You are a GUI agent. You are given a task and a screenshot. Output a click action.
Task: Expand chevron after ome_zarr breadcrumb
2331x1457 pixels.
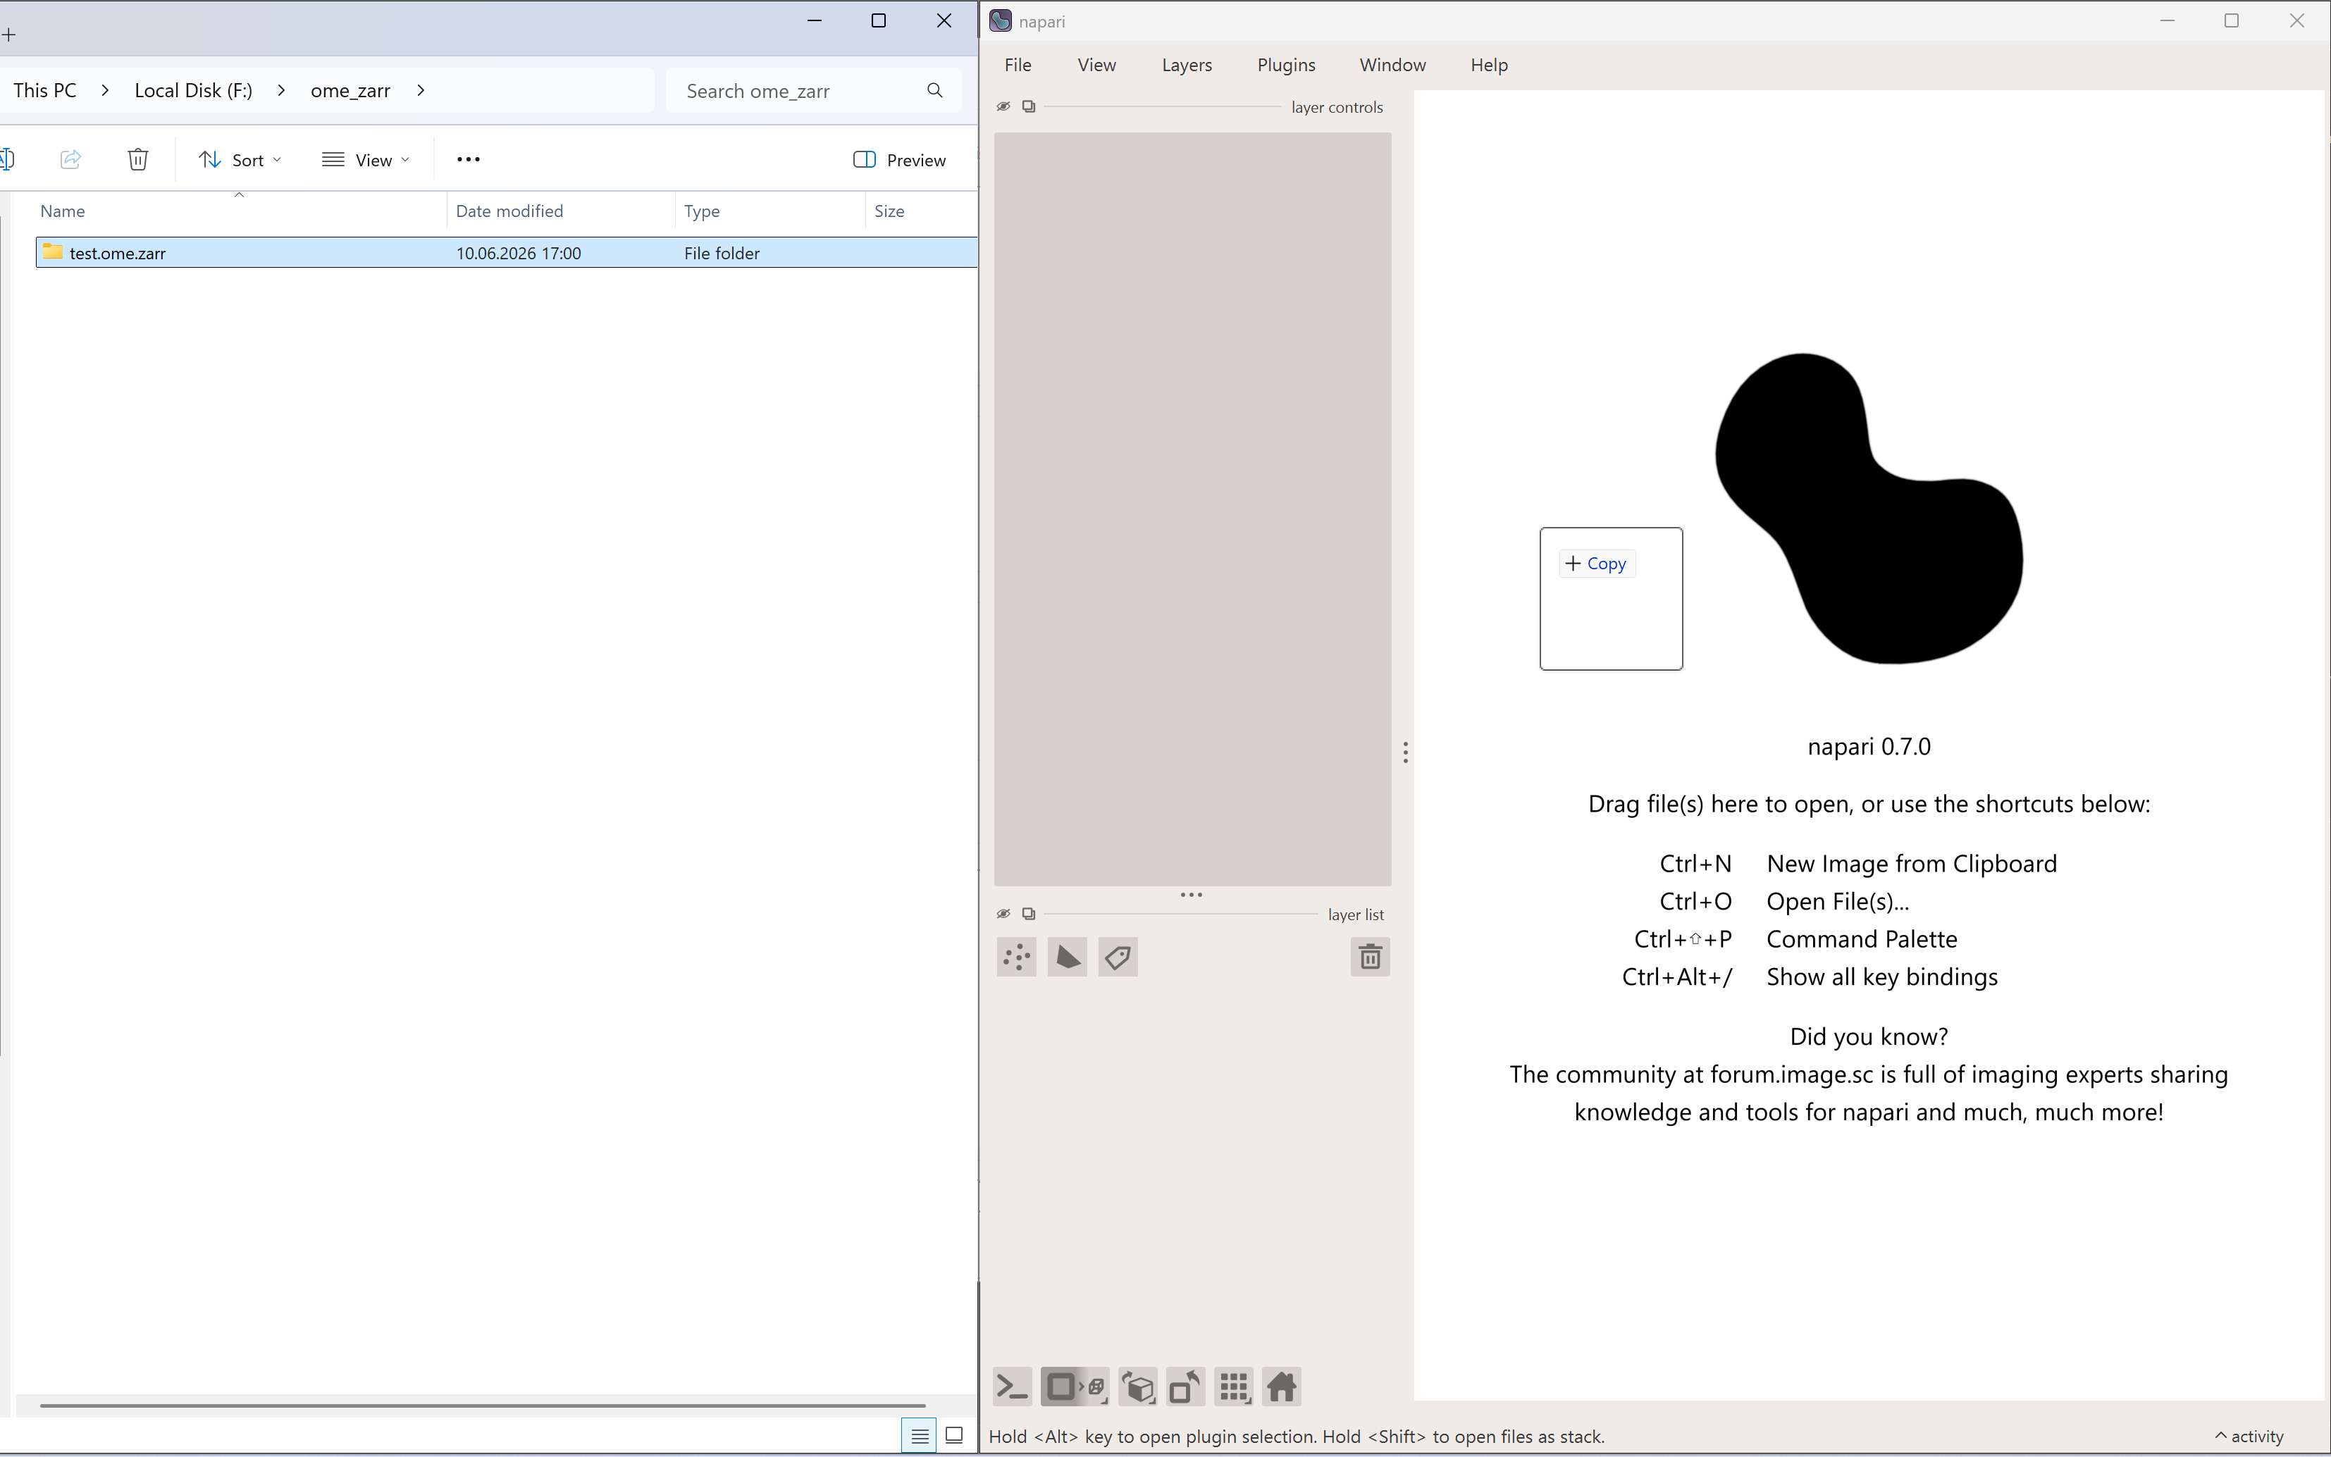point(420,91)
